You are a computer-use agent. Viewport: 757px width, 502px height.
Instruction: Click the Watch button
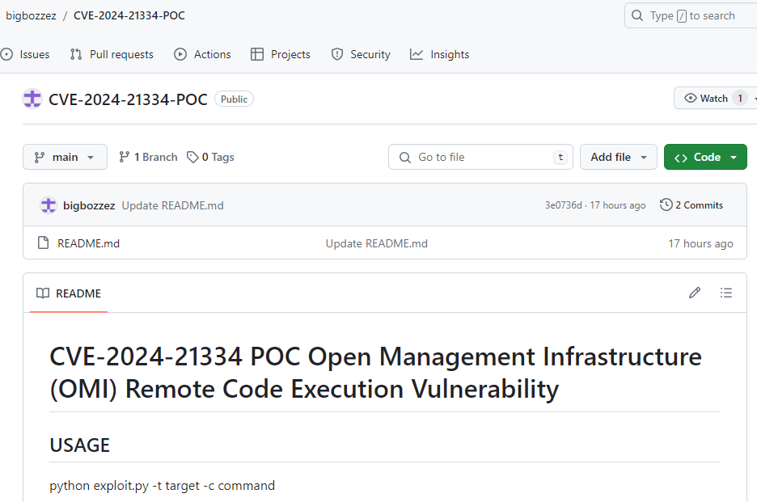pos(706,99)
